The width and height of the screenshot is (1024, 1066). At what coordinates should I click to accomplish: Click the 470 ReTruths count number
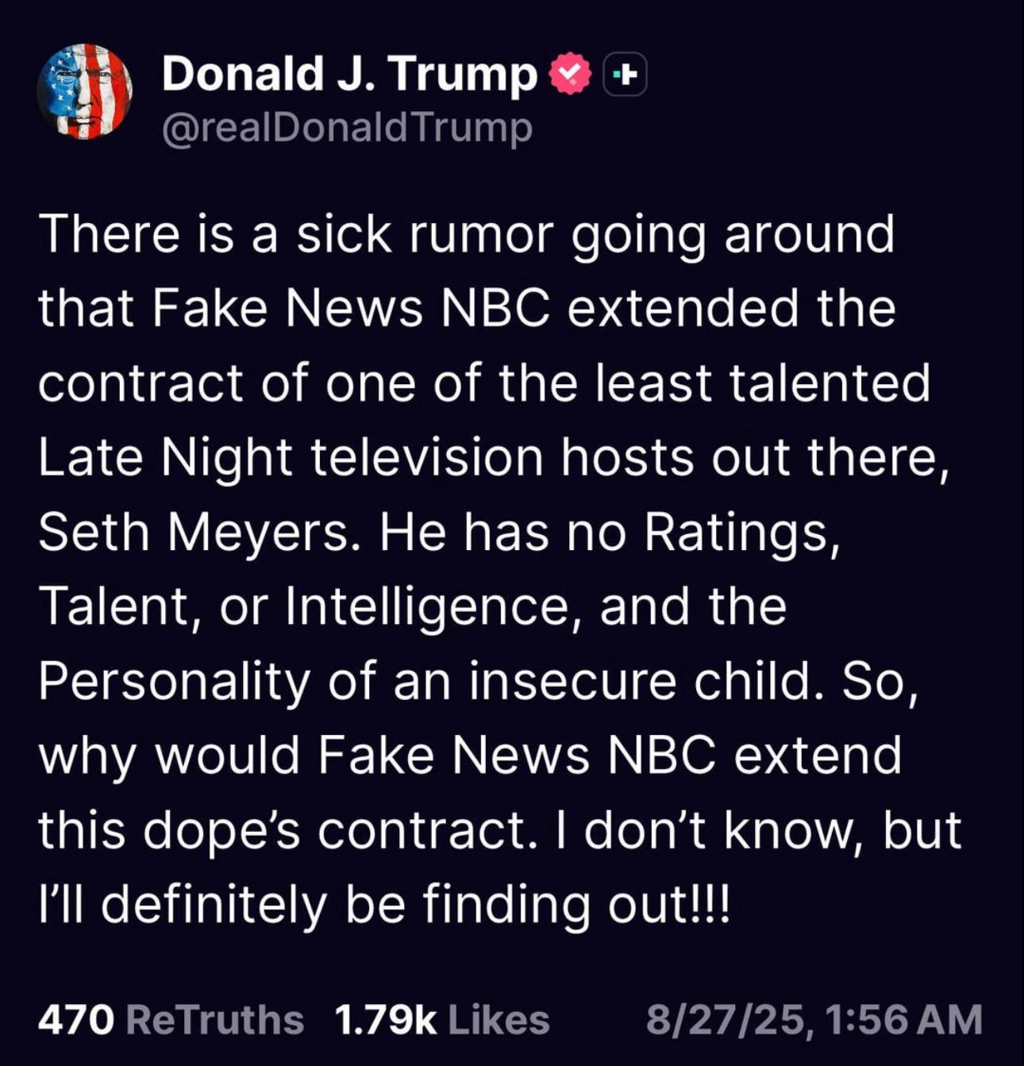[76, 1019]
